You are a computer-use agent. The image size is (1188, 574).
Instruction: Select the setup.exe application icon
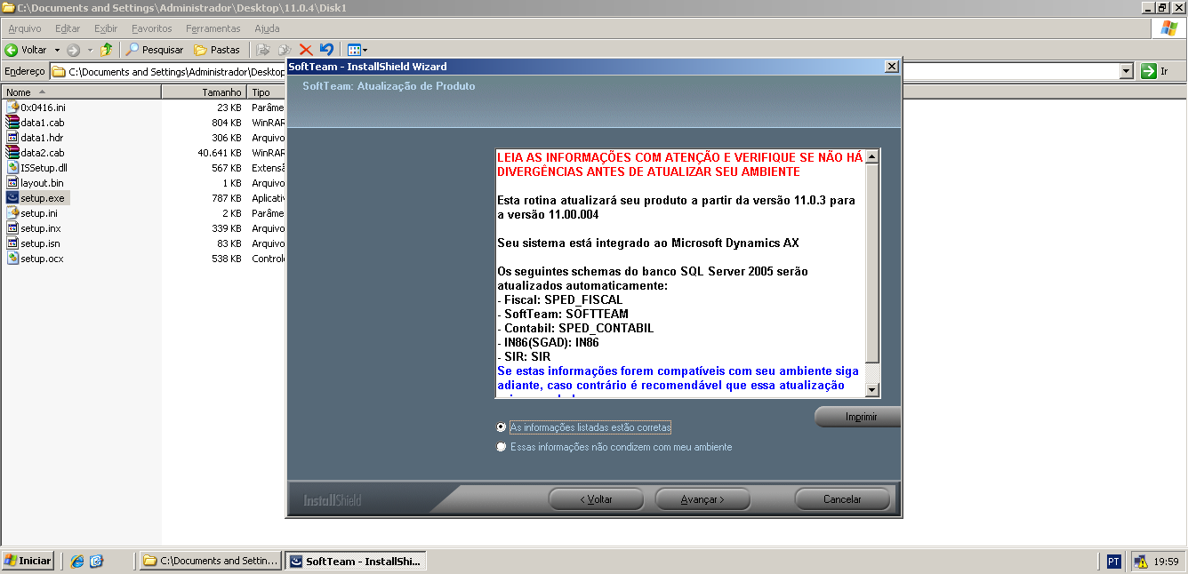[x=12, y=198]
